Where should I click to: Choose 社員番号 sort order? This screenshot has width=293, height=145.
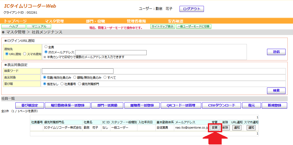pyautogui.click(x=62, y=84)
